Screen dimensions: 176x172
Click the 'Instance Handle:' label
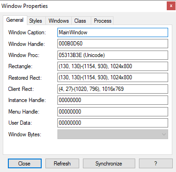pos(27,100)
